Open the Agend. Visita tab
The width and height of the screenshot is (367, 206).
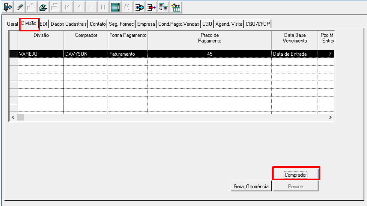tap(229, 24)
